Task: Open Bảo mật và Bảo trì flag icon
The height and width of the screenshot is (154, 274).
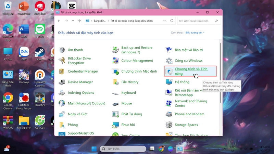Action: (169, 50)
